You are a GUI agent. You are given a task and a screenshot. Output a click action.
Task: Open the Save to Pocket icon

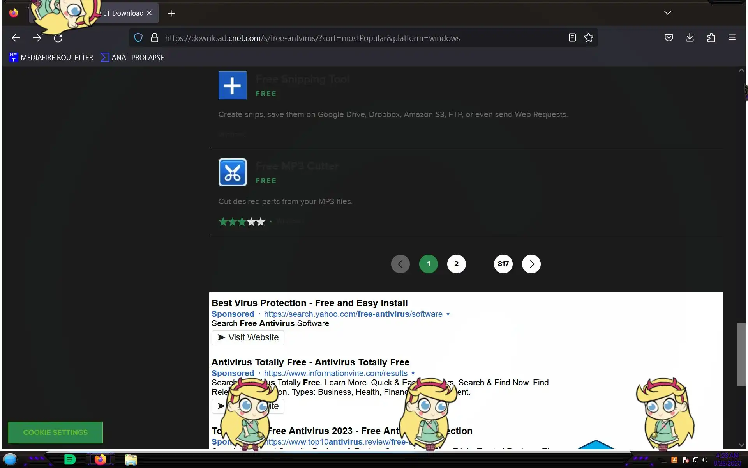coord(669,38)
